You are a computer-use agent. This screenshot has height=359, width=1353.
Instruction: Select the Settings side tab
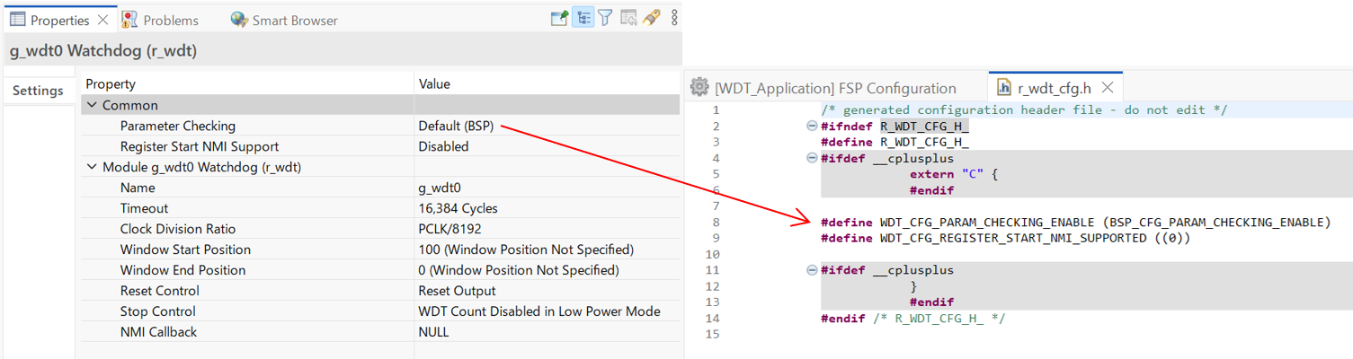click(38, 91)
